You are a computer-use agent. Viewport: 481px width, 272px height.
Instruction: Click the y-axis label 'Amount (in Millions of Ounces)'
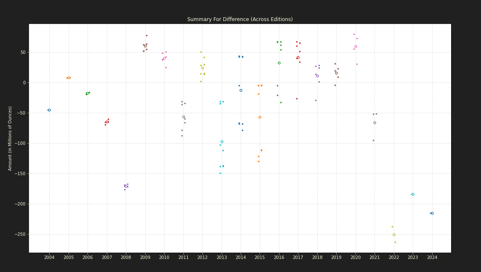pyautogui.click(x=10, y=139)
